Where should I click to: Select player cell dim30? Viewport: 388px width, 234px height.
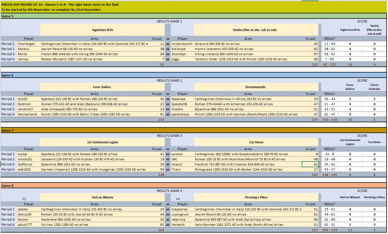29,99
